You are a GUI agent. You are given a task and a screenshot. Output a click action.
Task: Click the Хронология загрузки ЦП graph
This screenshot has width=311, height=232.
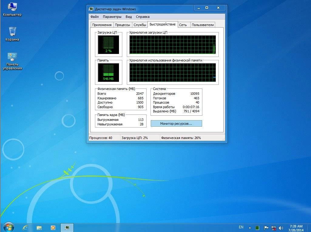[x=173, y=45]
